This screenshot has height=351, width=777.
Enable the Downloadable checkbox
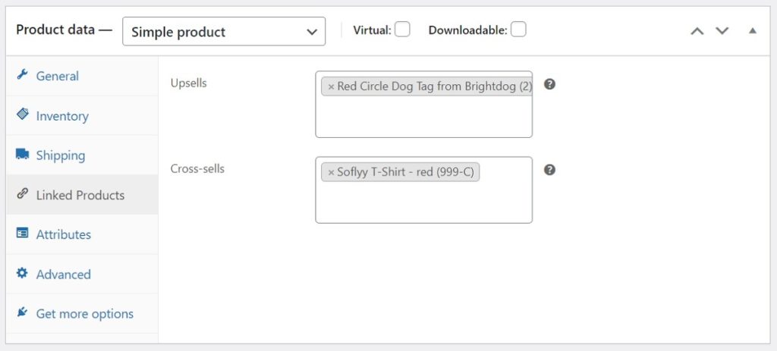click(518, 30)
